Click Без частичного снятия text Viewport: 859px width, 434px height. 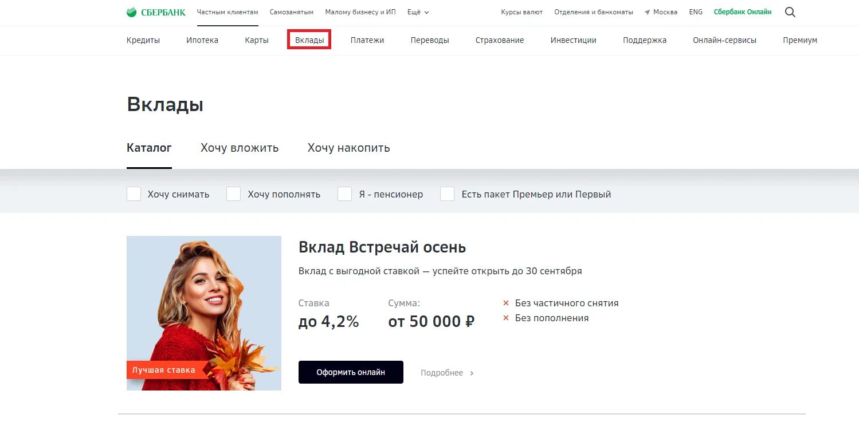(567, 303)
